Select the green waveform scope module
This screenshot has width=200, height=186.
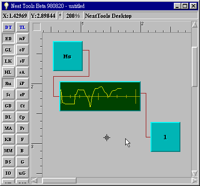coord(100,96)
